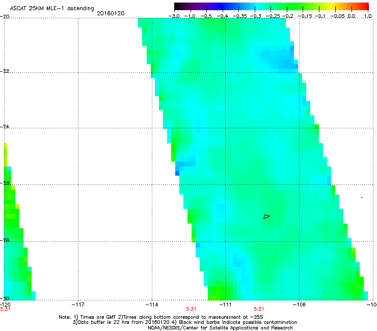377x331 pixels.
Task: Click the -108 longitude axis label
Action: tap(299, 305)
